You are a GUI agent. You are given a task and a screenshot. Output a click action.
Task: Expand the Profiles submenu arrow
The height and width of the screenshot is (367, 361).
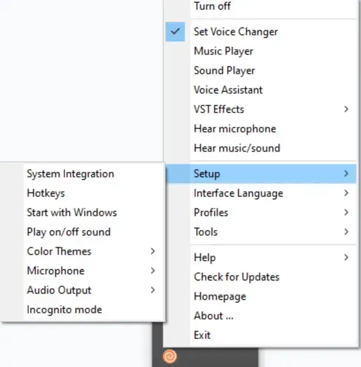pyautogui.click(x=346, y=212)
